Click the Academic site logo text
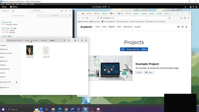 pyautogui.click(x=86, y=27)
